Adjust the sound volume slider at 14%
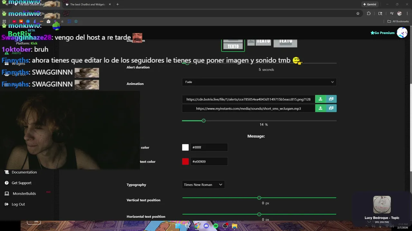The image size is (412, 231). (203, 121)
